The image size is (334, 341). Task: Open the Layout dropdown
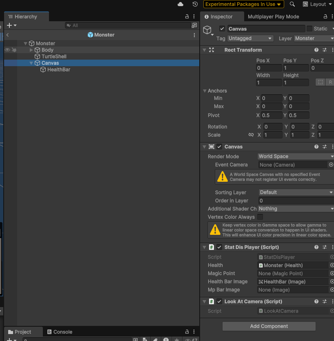click(318, 4)
